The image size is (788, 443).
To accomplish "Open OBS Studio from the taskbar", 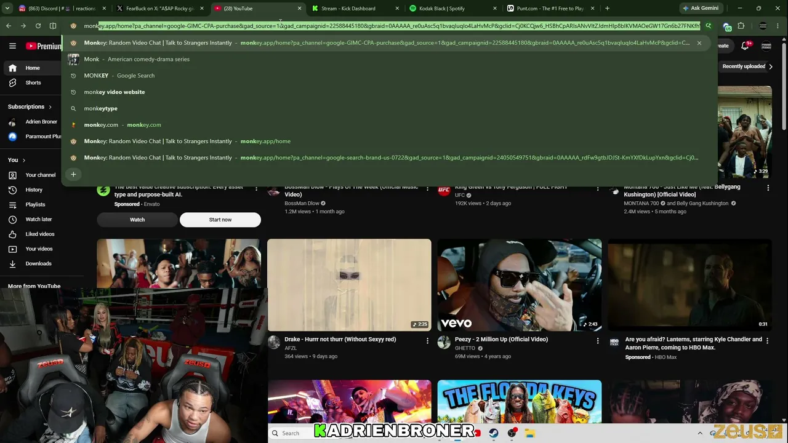I will tap(512, 433).
